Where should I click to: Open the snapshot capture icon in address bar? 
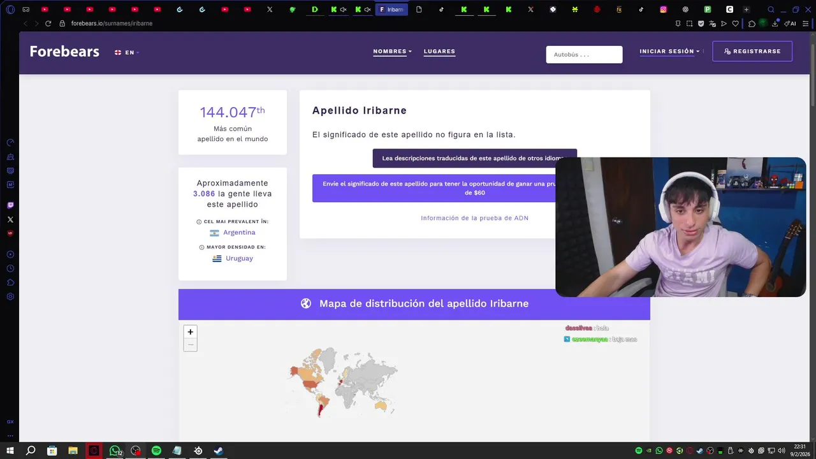click(689, 24)
